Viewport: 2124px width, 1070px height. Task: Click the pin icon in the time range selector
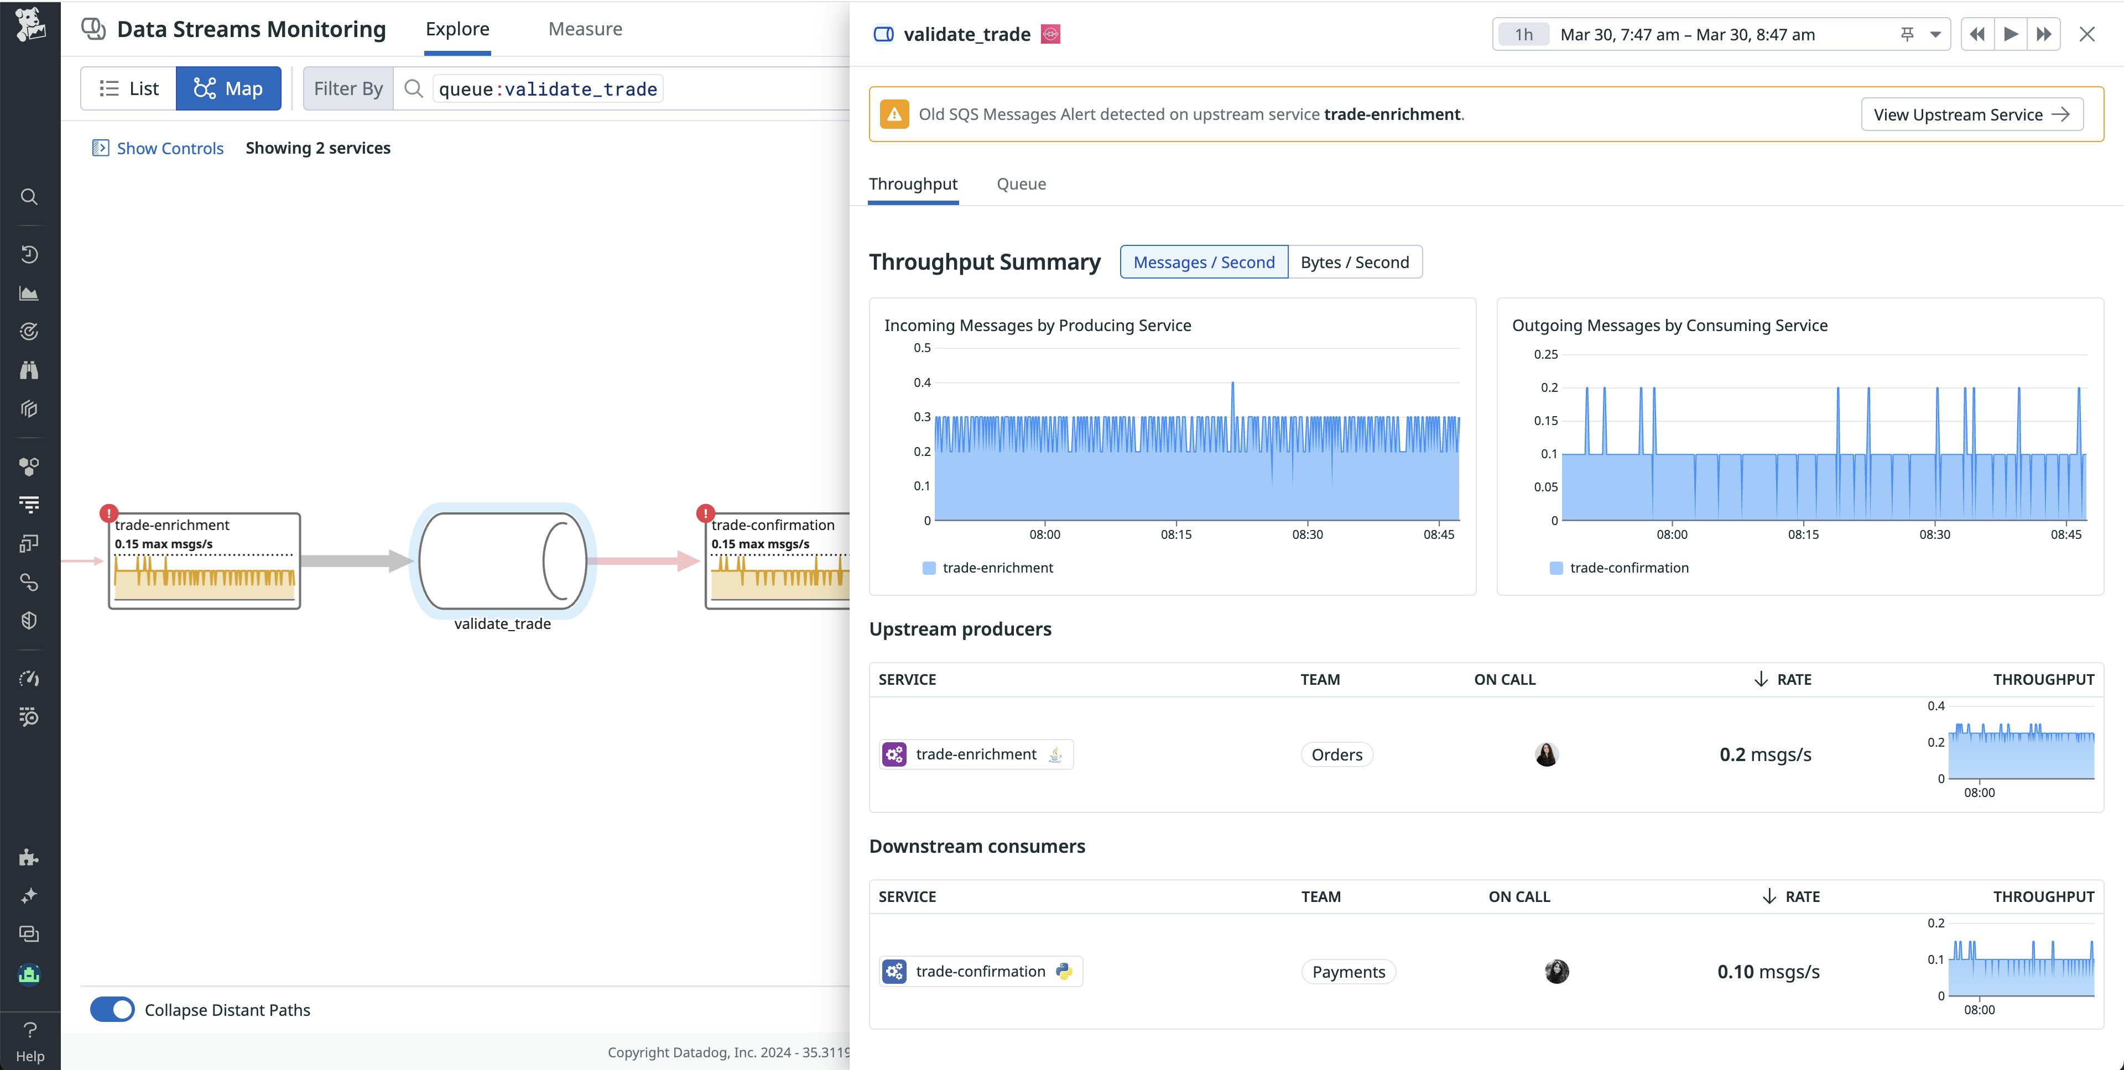tap(1907, 35)
